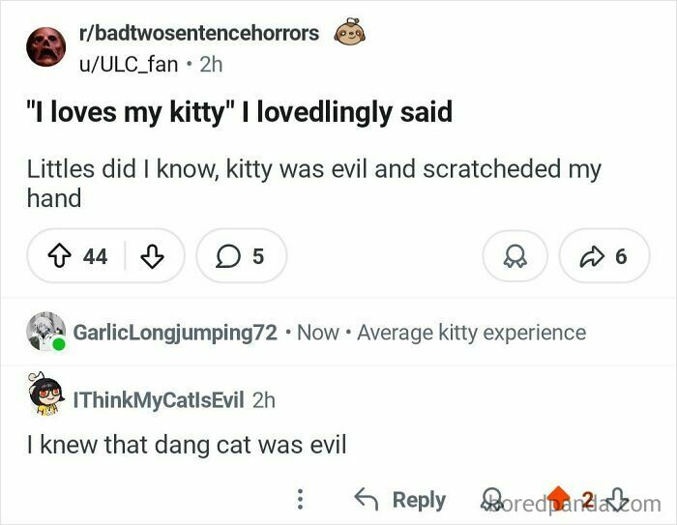Reply to IThinkMyCatIsEvil's comment

pyautogui.click(x=400, y=500)
